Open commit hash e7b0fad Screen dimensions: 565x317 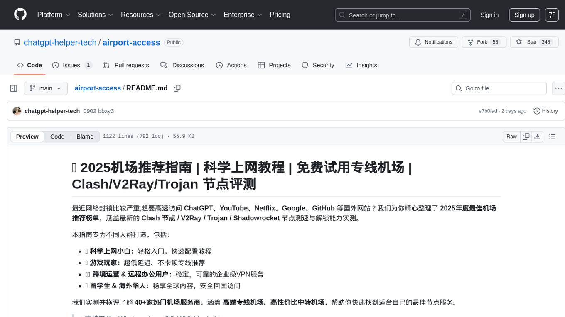(x=488, y=111)
